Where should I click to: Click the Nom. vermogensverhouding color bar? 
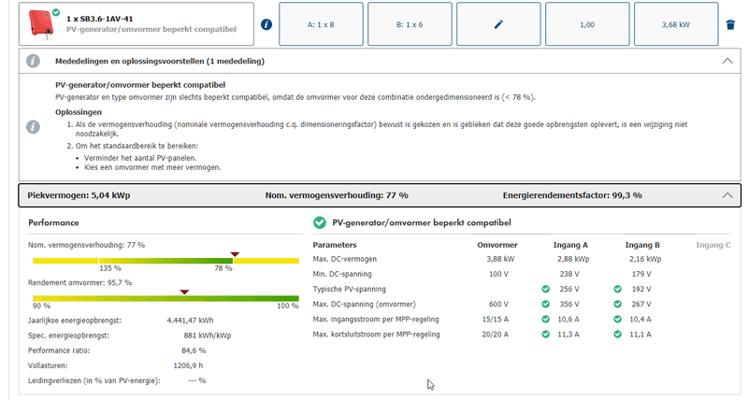[x=165, y=261]
